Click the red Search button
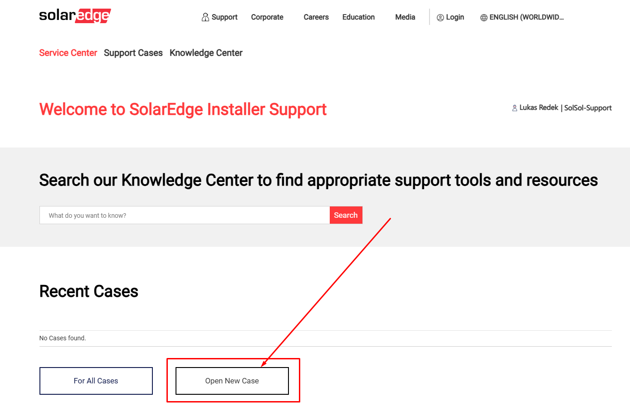The image size is (630, 412). pyautogui.click(x=346, y=215)
